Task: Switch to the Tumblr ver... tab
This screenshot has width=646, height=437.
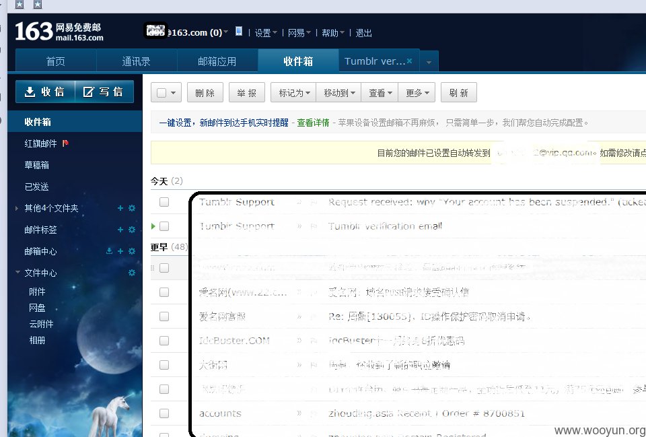Action: [375, 61]
